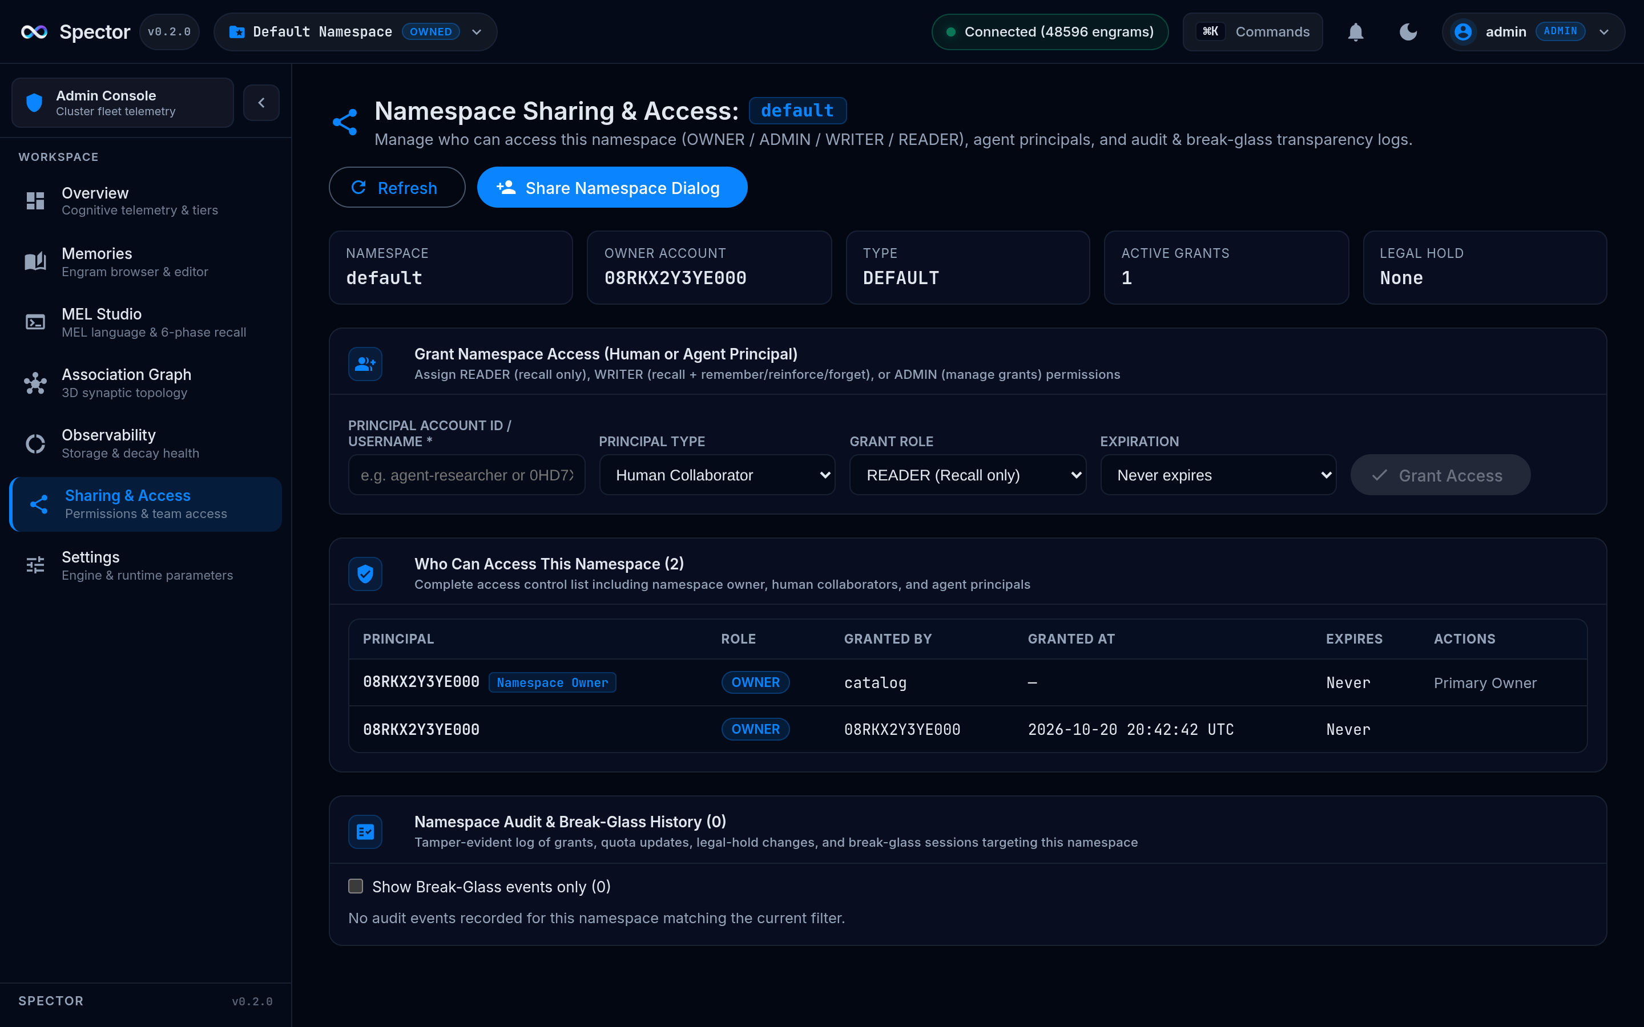This screenshot has width=1644, height=1027.
Task: Click the Who Can Access shield-check icon
Action: 365,574
